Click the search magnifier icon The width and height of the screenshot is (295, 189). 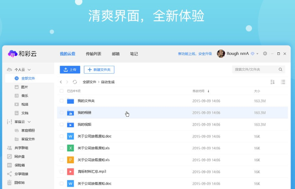tap(280, 69)
